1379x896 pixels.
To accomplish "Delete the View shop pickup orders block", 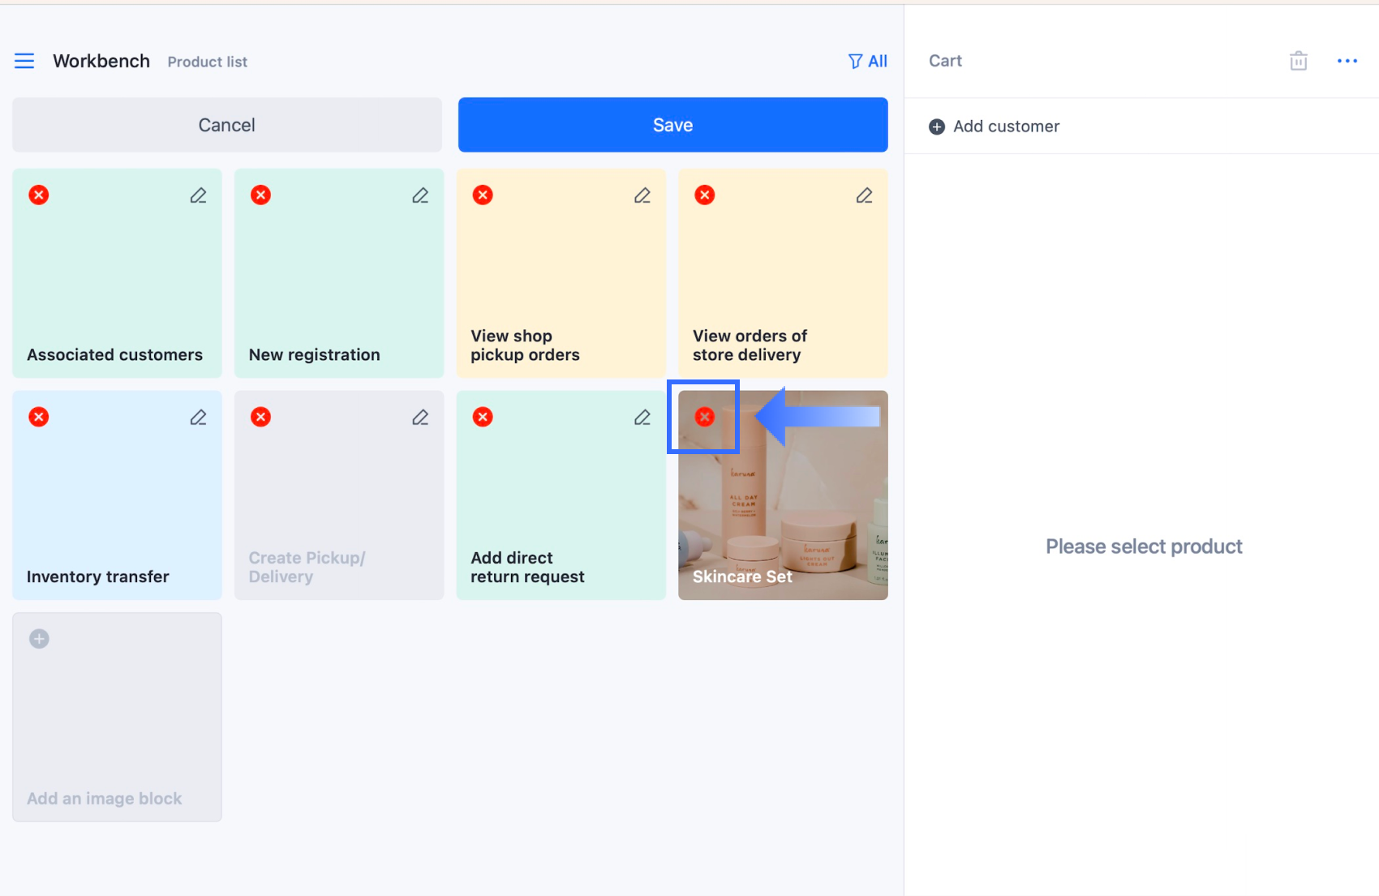I will 483,195.
